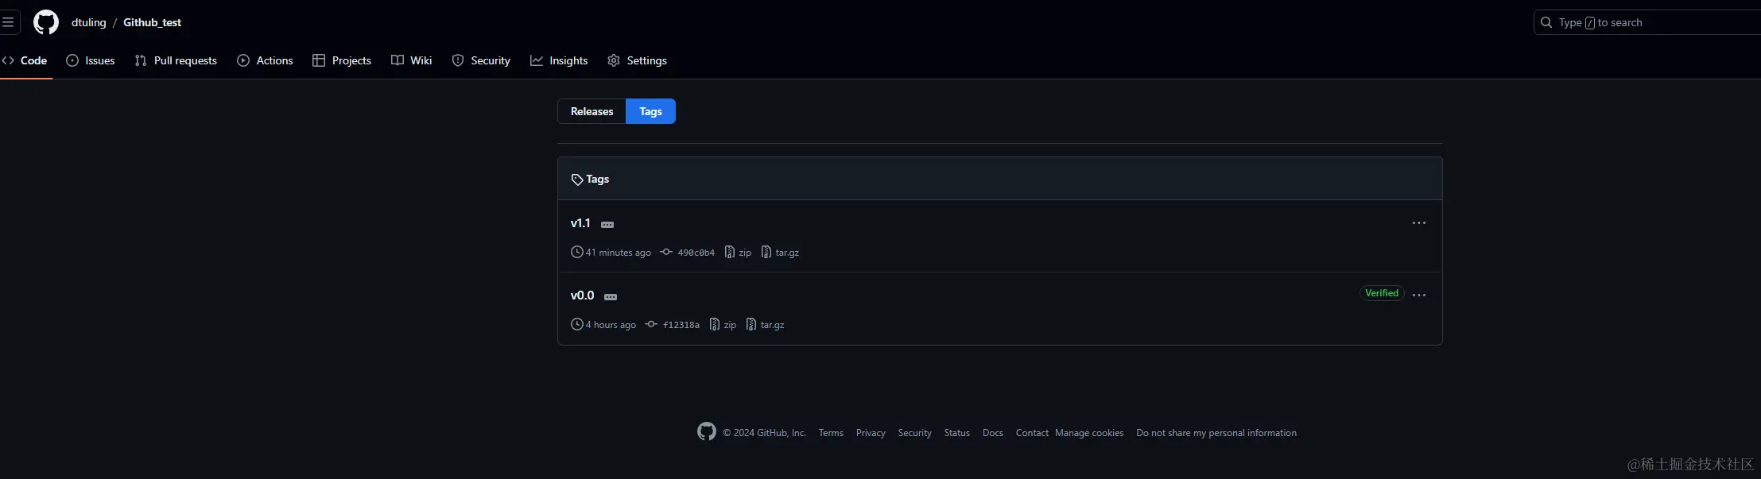This screenshot has height=479, width=1761.
Task: Open the v1.1 tag
Action: click(x=580, y=223)
